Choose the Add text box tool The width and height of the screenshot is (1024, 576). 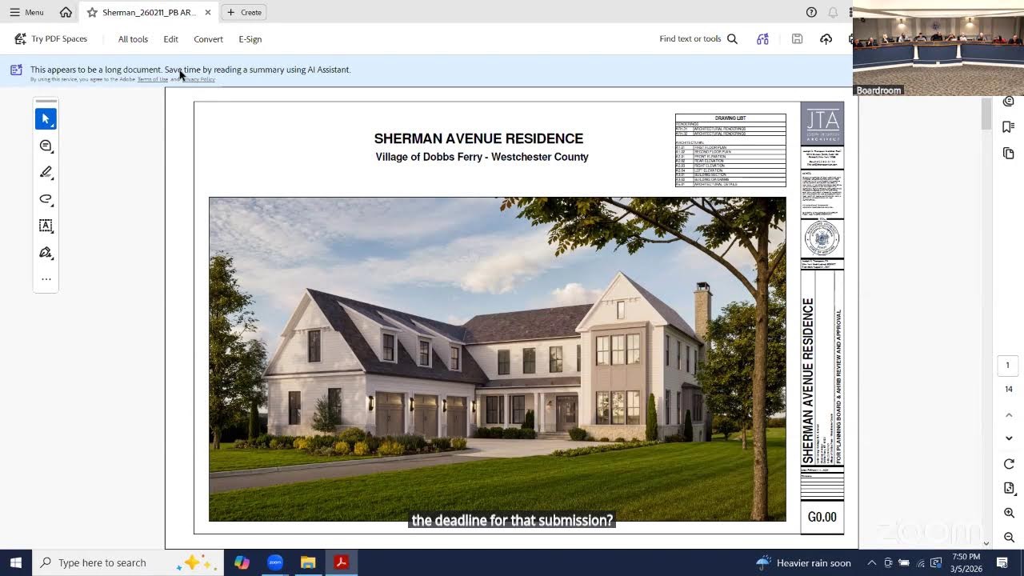[x=46, y=226]
